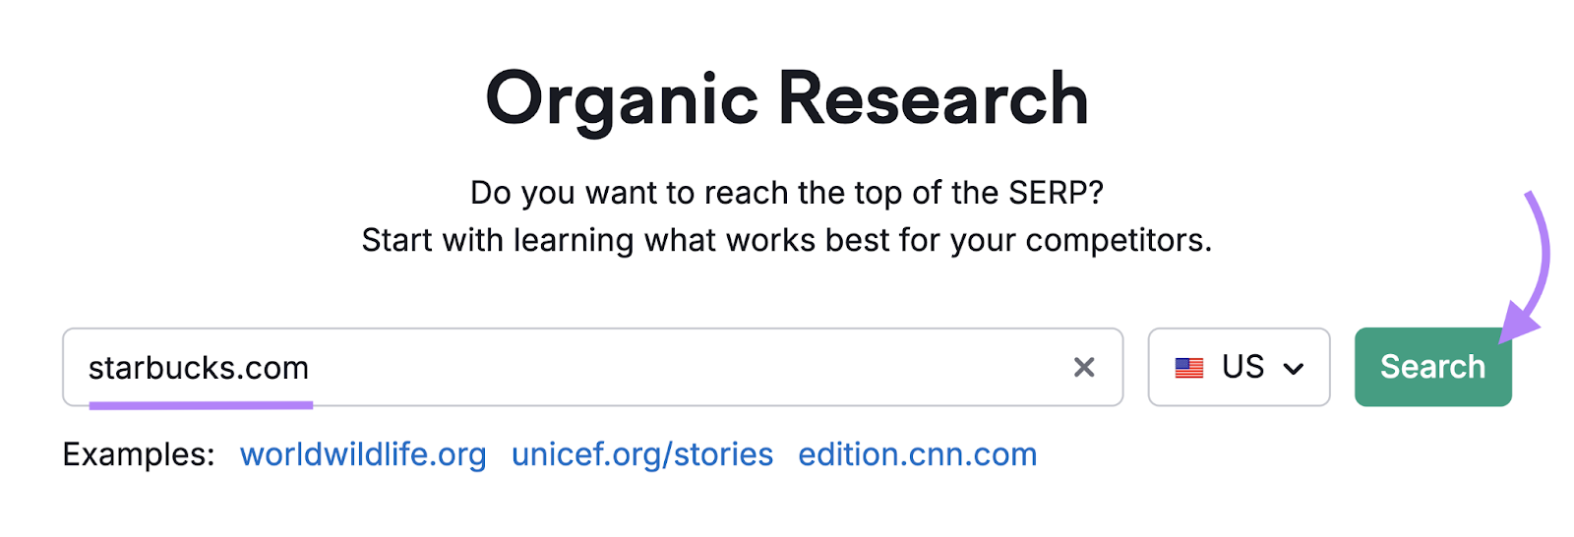Expand the country chevron arrow
This screenshot has width=1574, height=537.
[x=1294, y=369]
